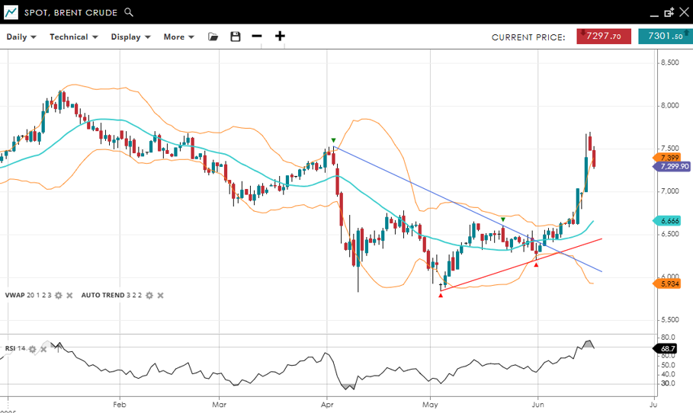
Task: Expand the Daily timeframe dropdown
Action: coord(21,37)
